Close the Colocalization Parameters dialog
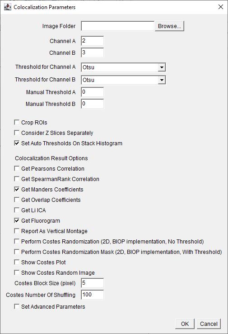 point(221,7)
